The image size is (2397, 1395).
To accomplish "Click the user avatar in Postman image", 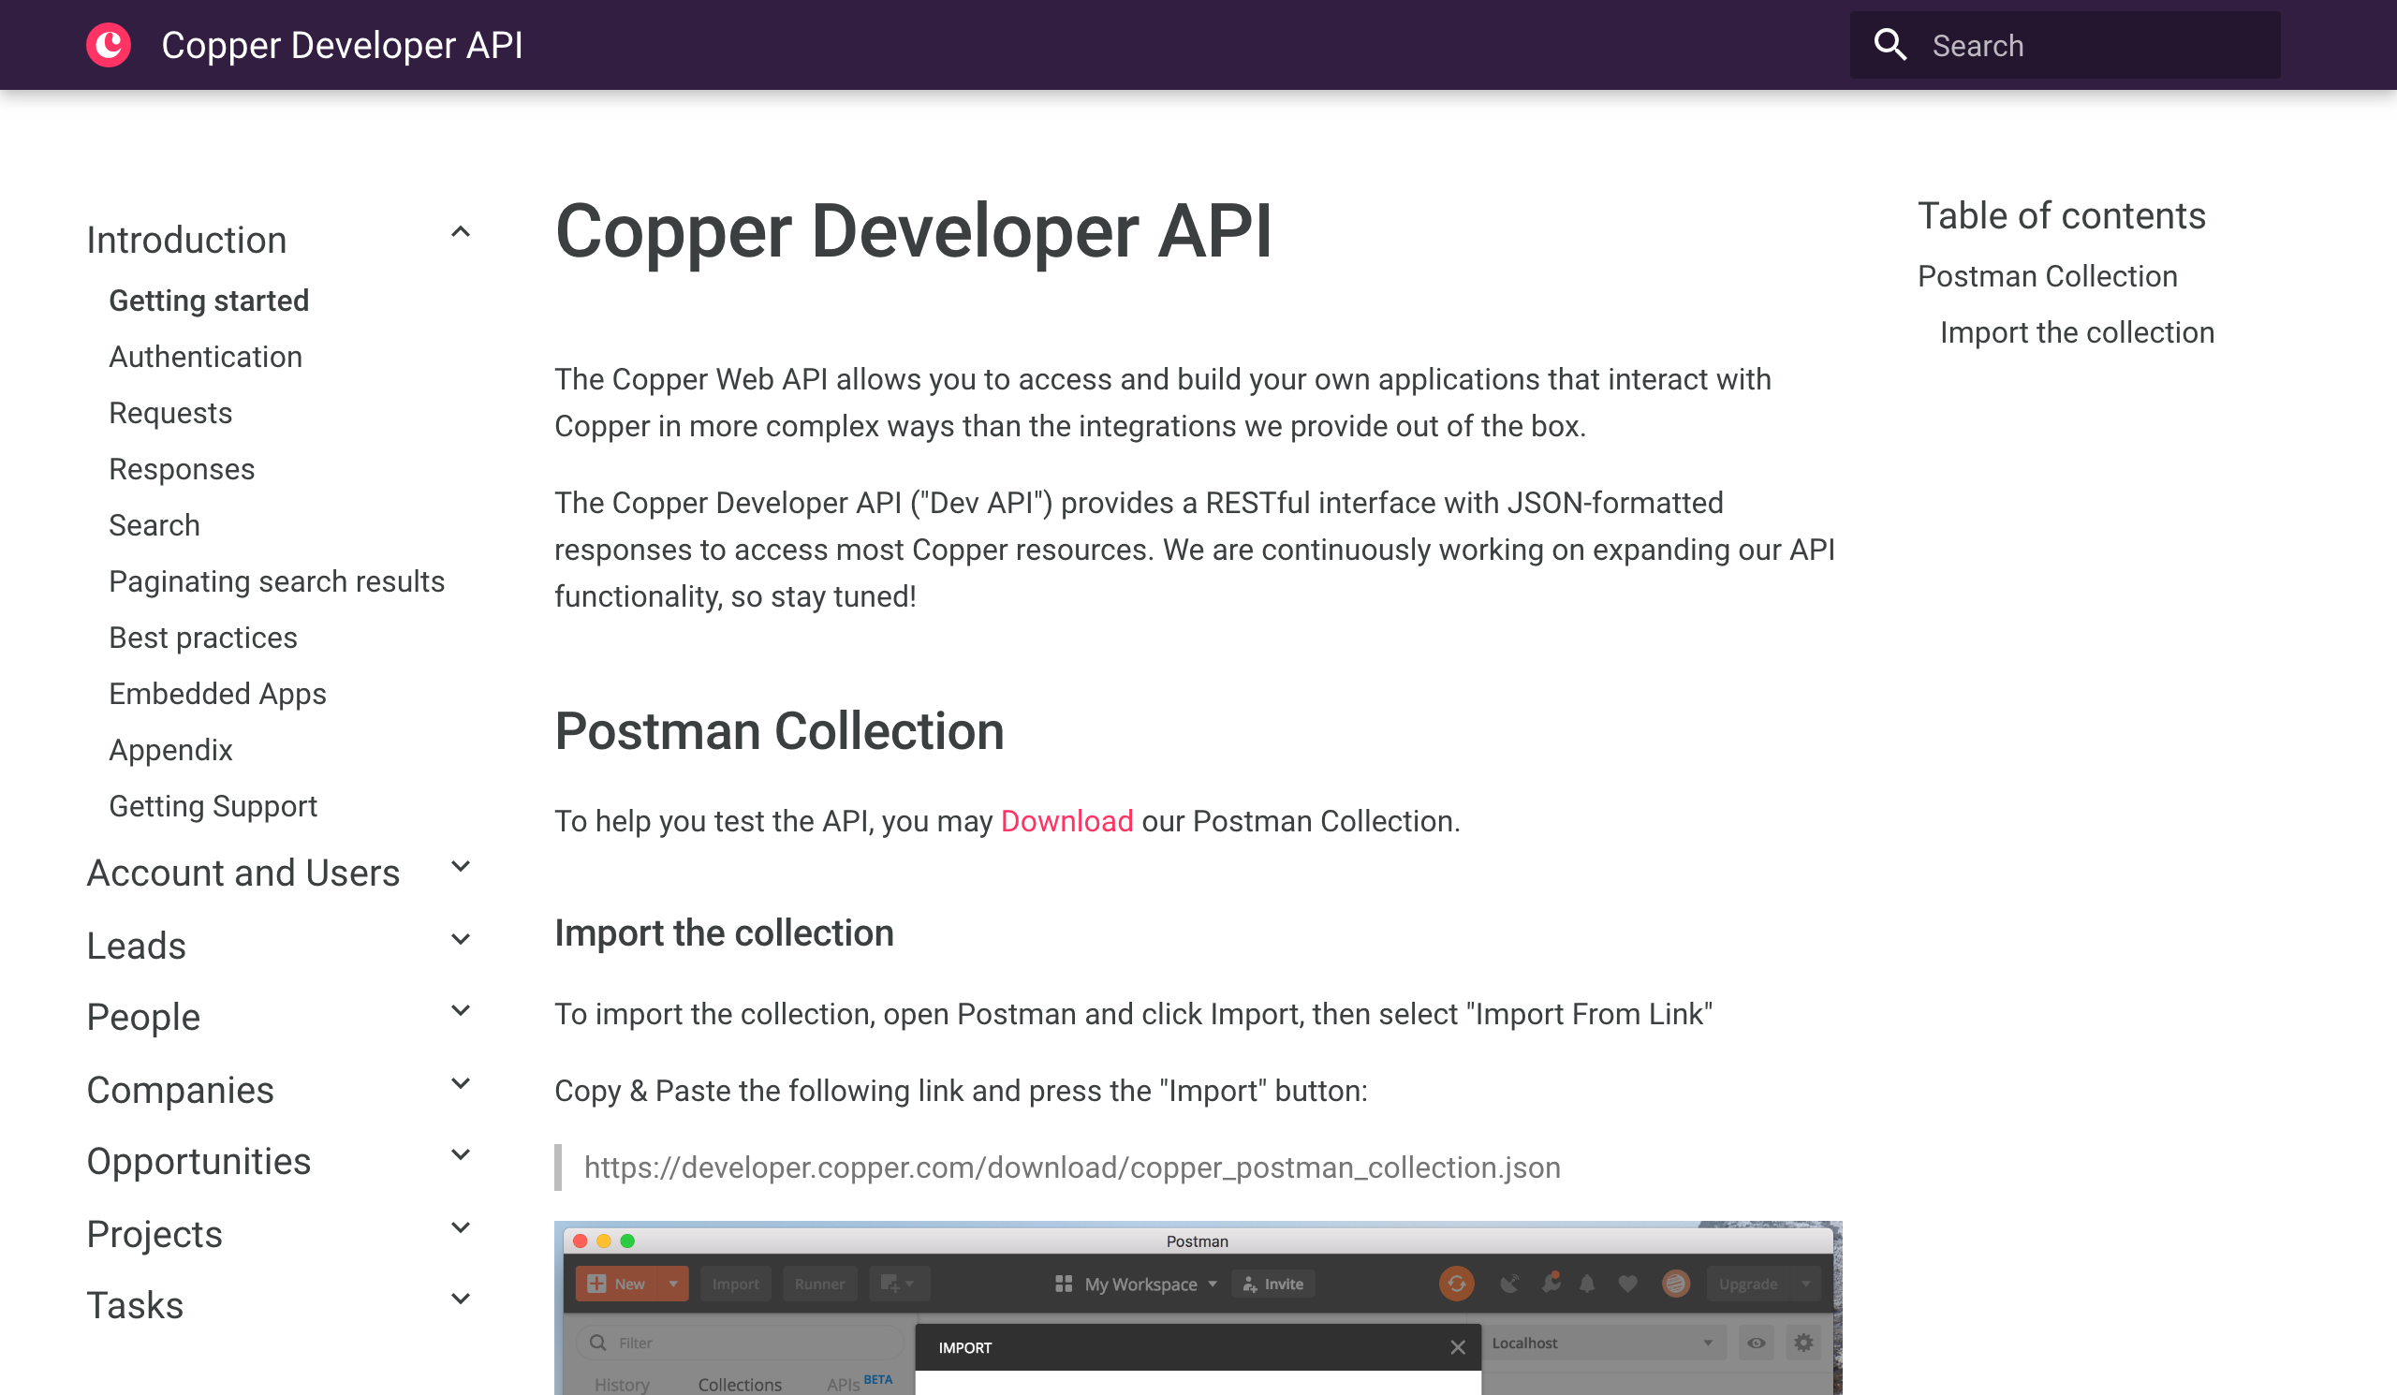I will [x=1675, y=1284].
